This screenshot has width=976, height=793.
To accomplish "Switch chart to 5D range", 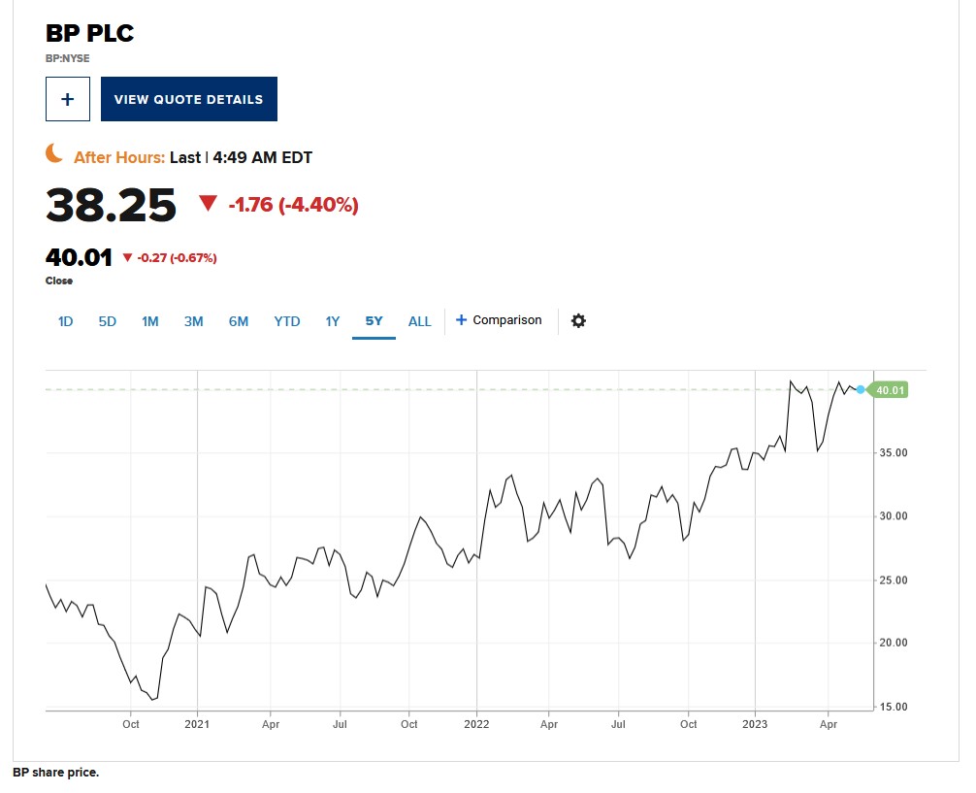I will pos(107,321).
